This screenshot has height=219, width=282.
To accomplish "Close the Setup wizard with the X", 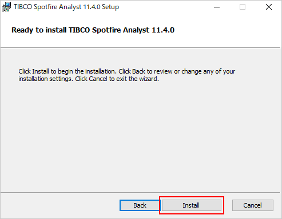I will 269,7.
